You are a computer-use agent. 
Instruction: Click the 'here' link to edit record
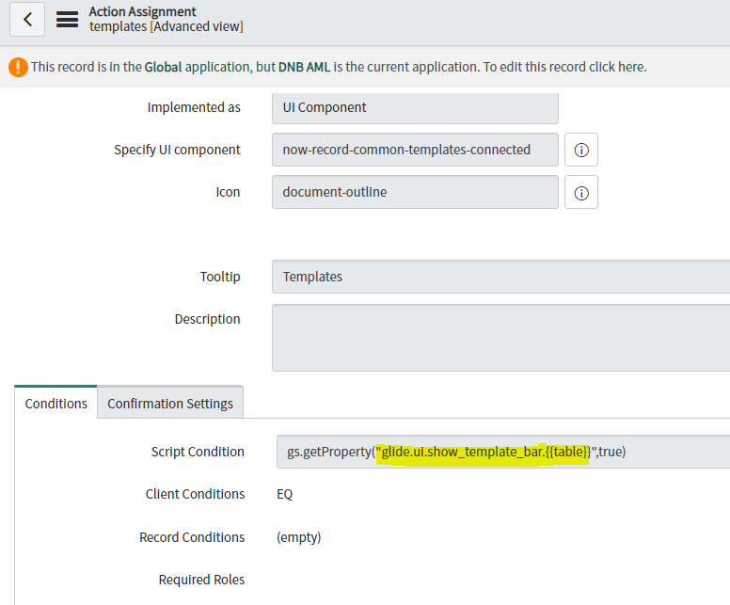pyautogui.click(x=631, y=67)
